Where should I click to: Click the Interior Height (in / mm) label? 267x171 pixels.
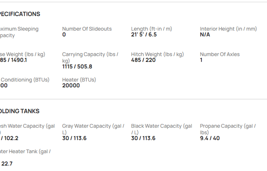[228, 29]
